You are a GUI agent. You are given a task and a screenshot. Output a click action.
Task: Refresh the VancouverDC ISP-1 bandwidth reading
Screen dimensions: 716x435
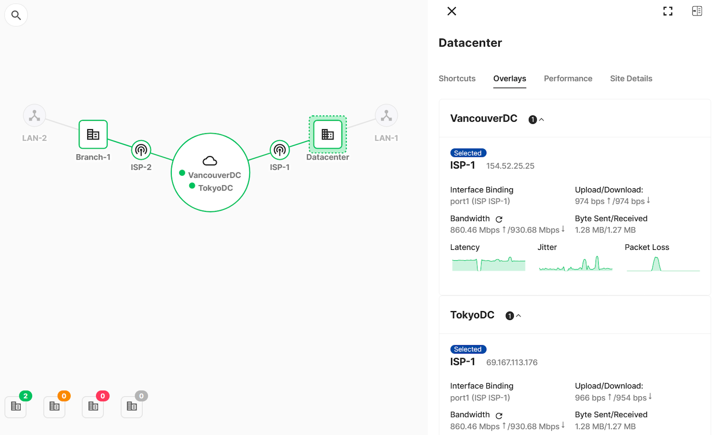tap(499, 219)
